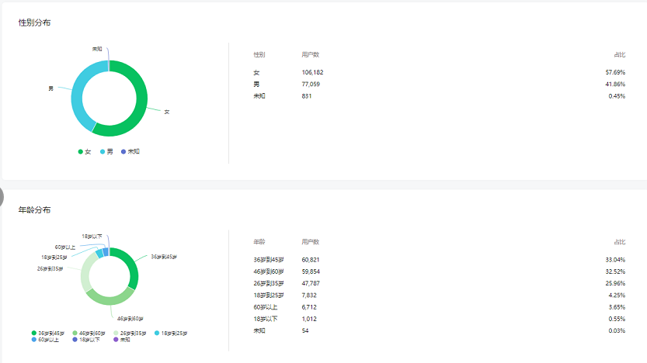Click the 性别 column header
The width and height of the screenshot is (647, 363).
pos(259,54)
